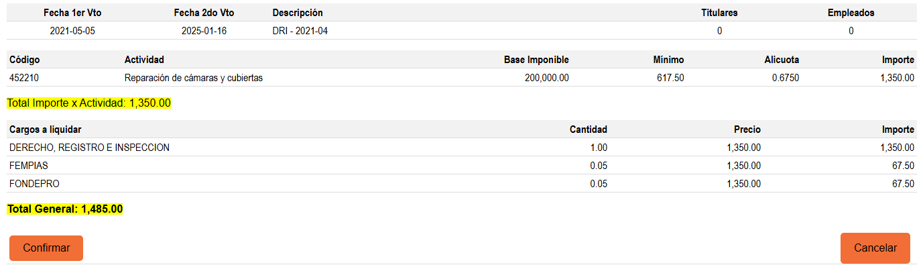Click the Confirmar button
Viewport: 923px width, 267px height.
pos(46,248)
